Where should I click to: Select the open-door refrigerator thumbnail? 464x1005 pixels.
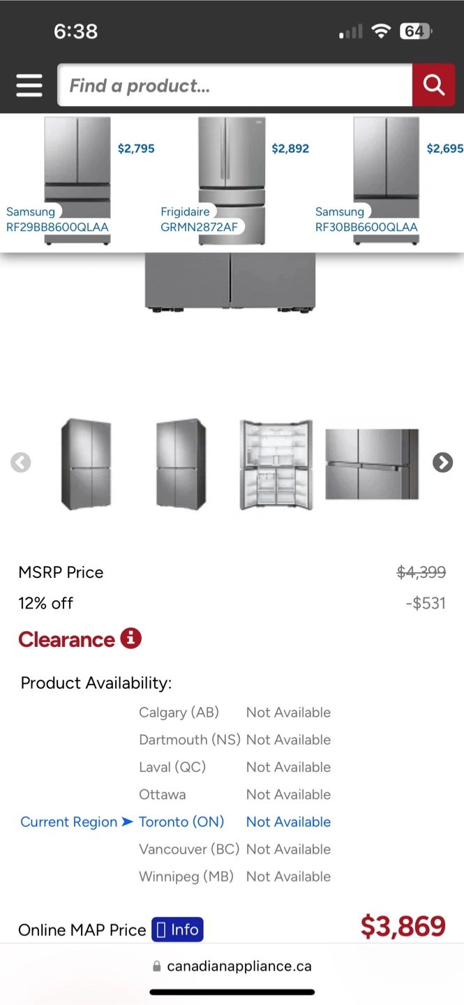point(276,464)
